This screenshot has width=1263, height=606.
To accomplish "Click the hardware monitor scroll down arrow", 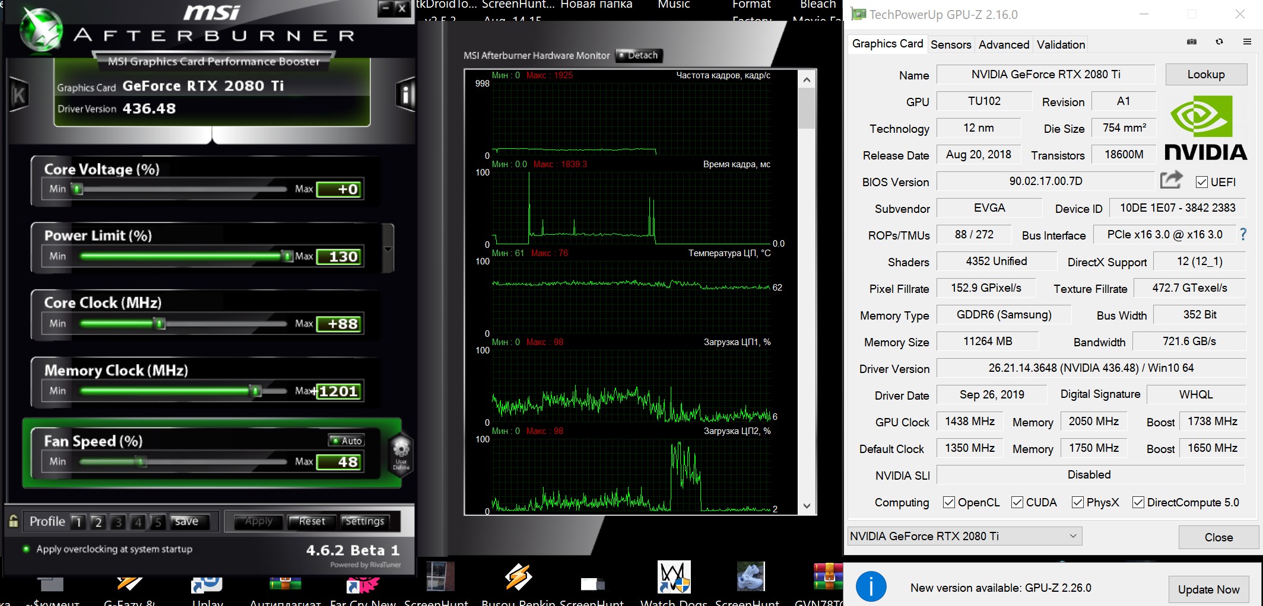I will click(807, 506).
